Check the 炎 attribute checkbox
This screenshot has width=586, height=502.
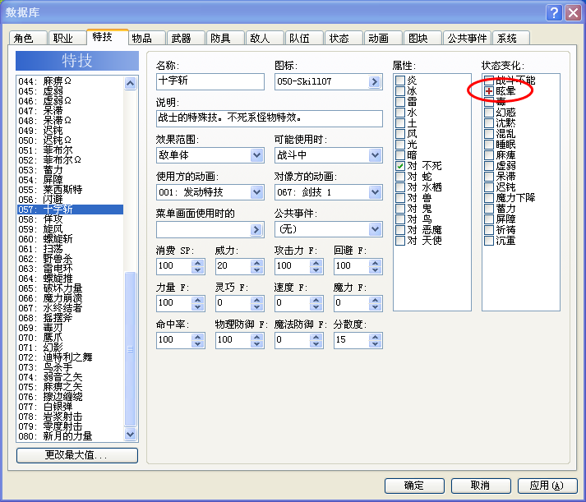(x=400, y=81)
